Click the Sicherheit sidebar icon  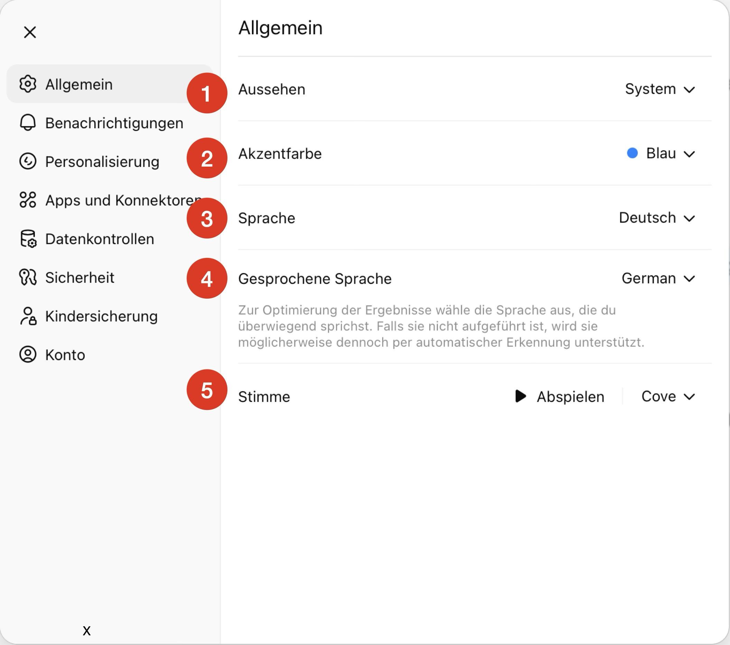point(28,278)
